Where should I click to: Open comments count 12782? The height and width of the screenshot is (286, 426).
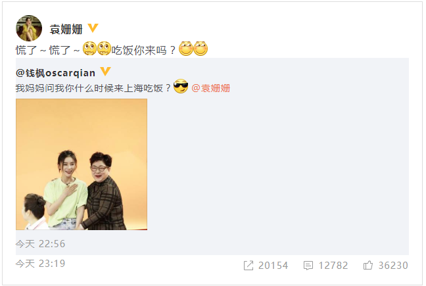coord(333,266)
